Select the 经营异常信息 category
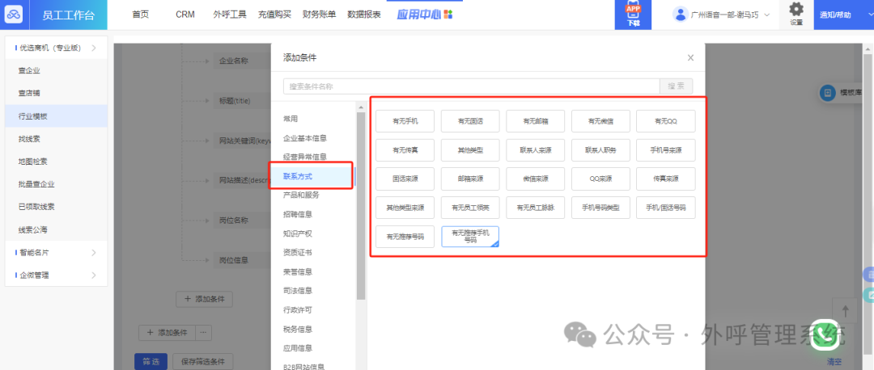Screen dimensions: 874x370 point(305,157)
